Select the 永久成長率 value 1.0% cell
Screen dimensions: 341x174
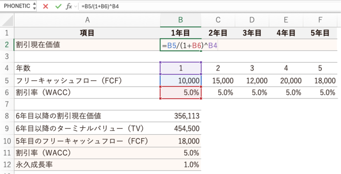(x=180, y=164)
